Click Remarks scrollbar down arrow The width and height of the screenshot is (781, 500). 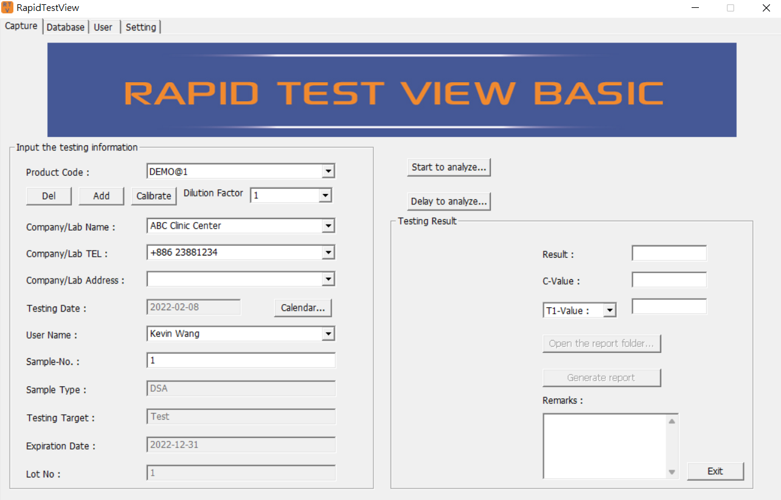tap(672, 471)
